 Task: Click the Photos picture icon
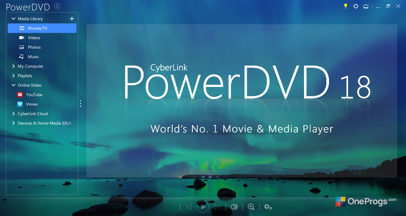click(22, 47)
